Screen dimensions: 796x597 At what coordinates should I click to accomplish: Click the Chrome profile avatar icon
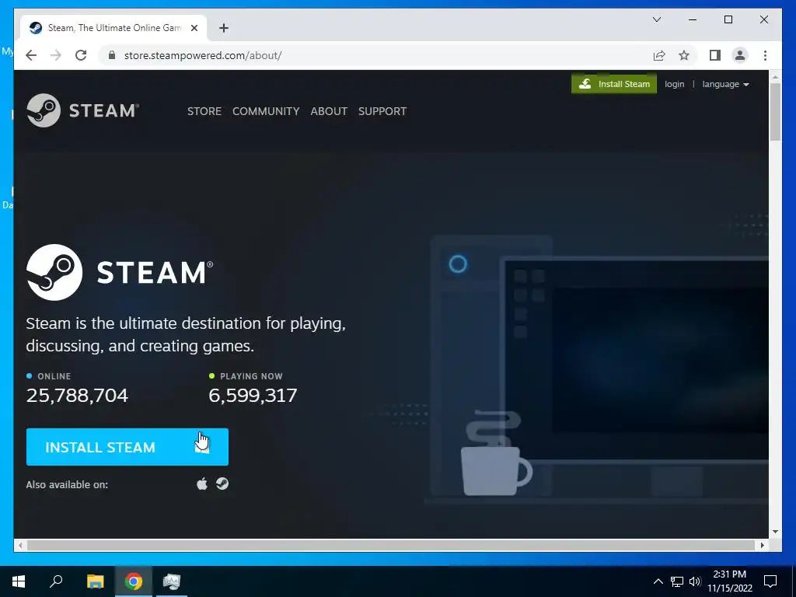tap(740, 55)
